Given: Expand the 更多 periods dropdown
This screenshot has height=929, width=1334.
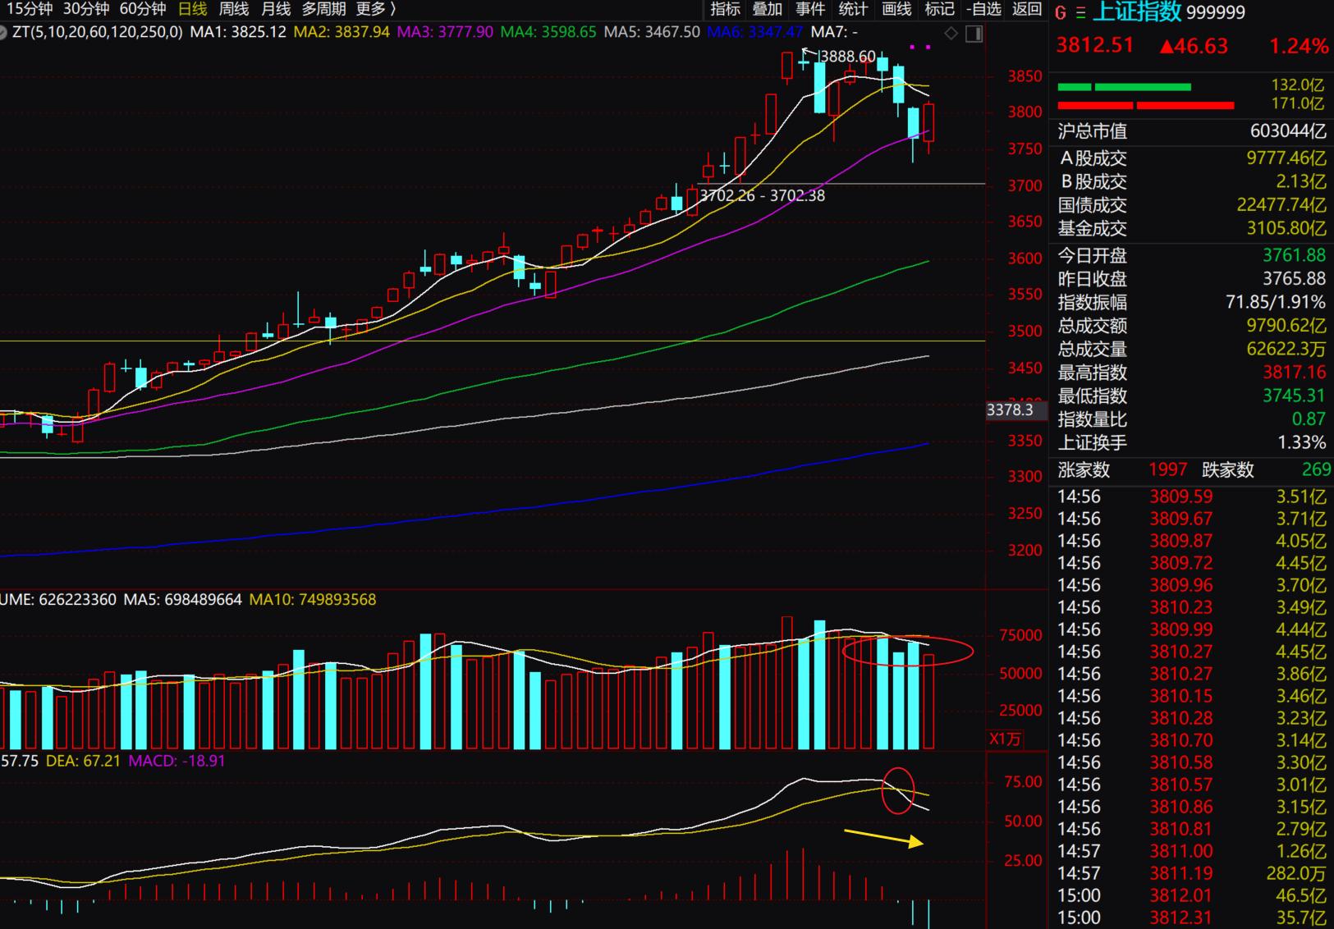Looking at the screenshot, I should [376, 9].
